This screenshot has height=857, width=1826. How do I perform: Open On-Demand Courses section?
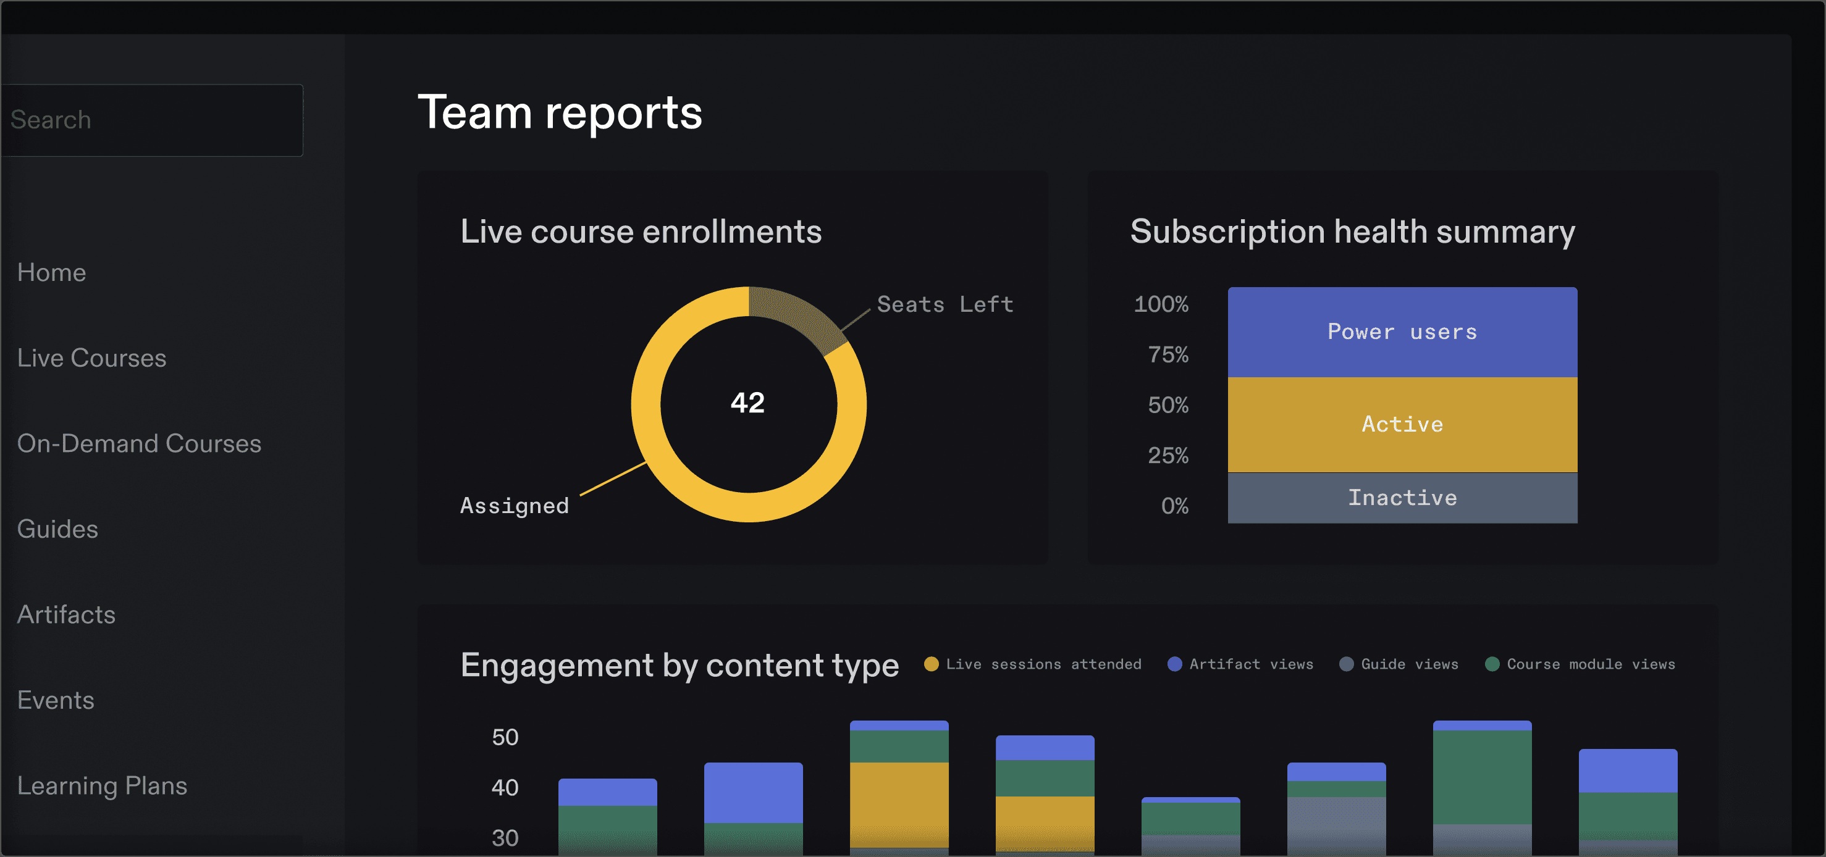click(x=139, y=443)
